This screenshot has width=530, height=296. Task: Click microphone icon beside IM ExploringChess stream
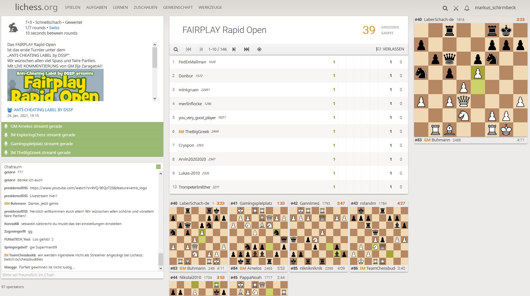tap(6, 135)
